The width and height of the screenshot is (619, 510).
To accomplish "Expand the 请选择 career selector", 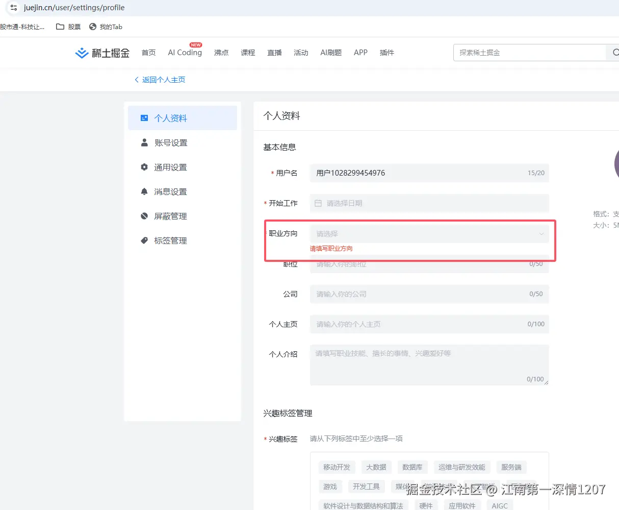I will (428, 233).
